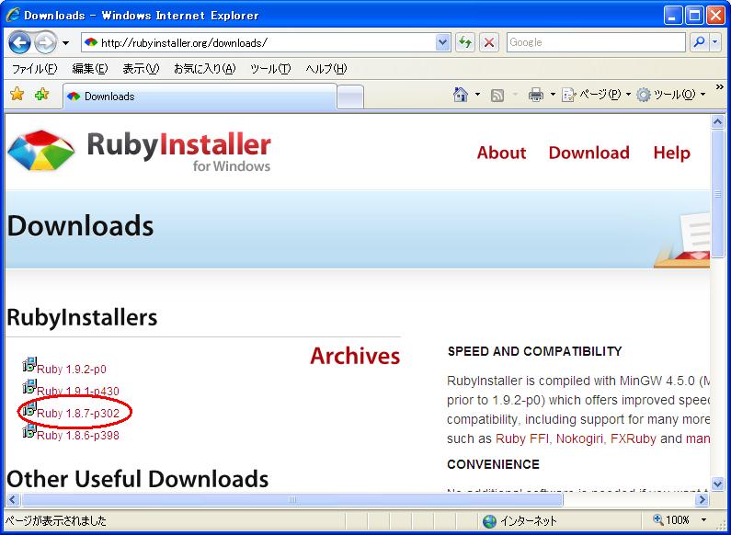This screenshot has width=731, height=535.
Task: Select the Downloads browser tab
Action: pos(200,97)
